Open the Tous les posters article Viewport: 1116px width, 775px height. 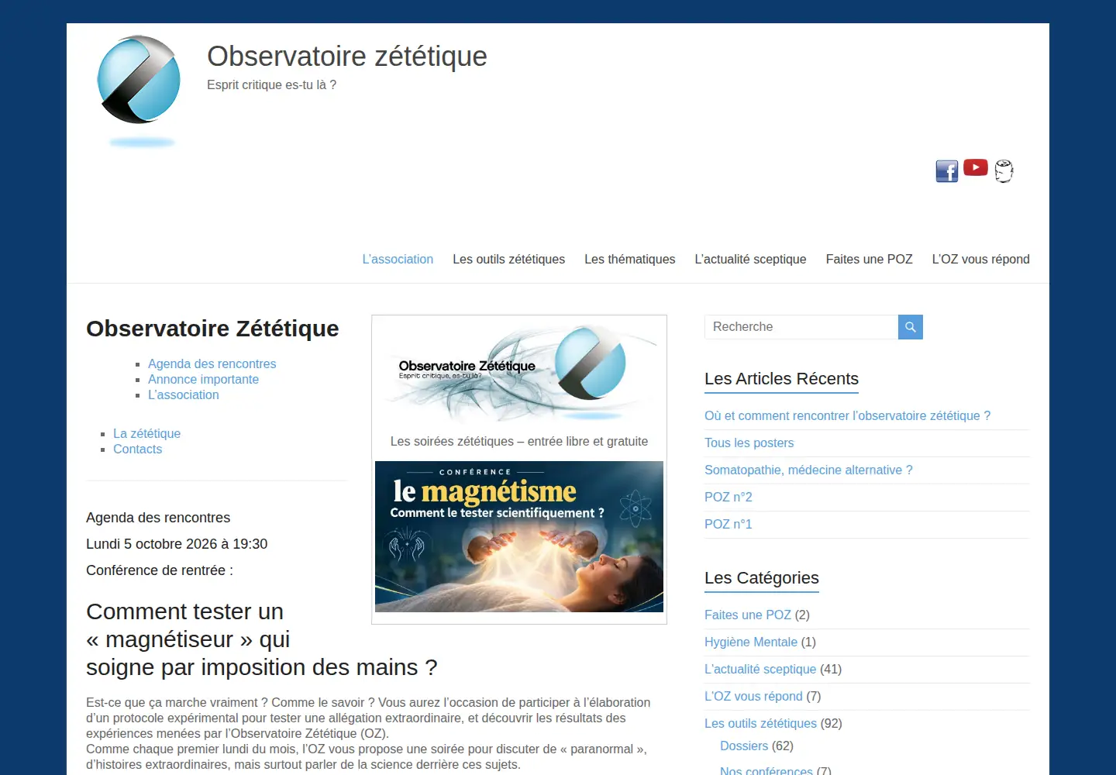(x=749, y=443)
